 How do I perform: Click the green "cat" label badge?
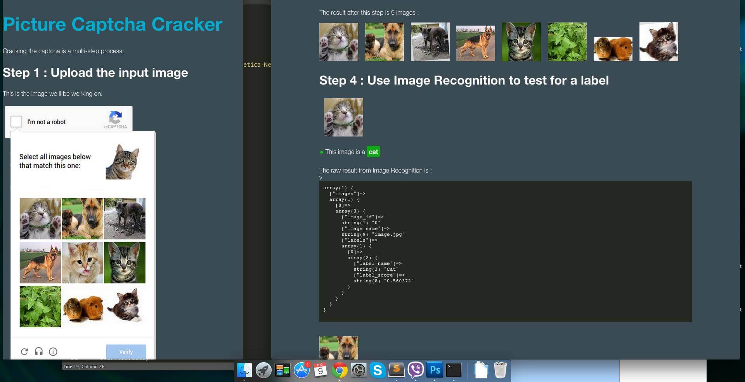(373, 152)
